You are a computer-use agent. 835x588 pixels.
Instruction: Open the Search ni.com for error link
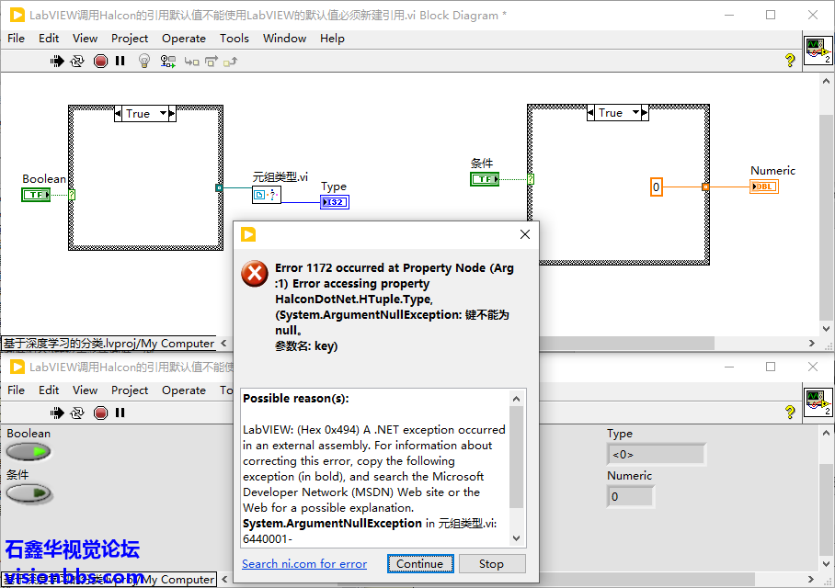[304, 564]
